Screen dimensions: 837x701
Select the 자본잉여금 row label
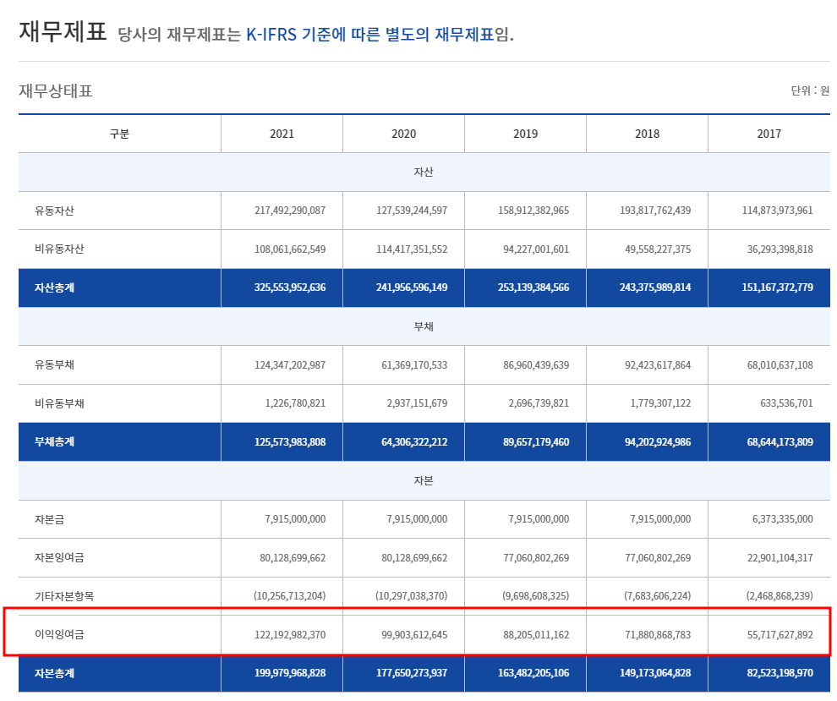[x=59, y=557]
